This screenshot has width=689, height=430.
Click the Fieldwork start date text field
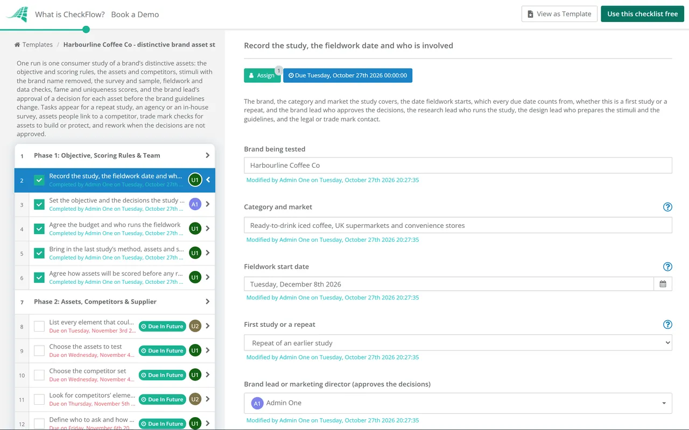pos(449,284)
